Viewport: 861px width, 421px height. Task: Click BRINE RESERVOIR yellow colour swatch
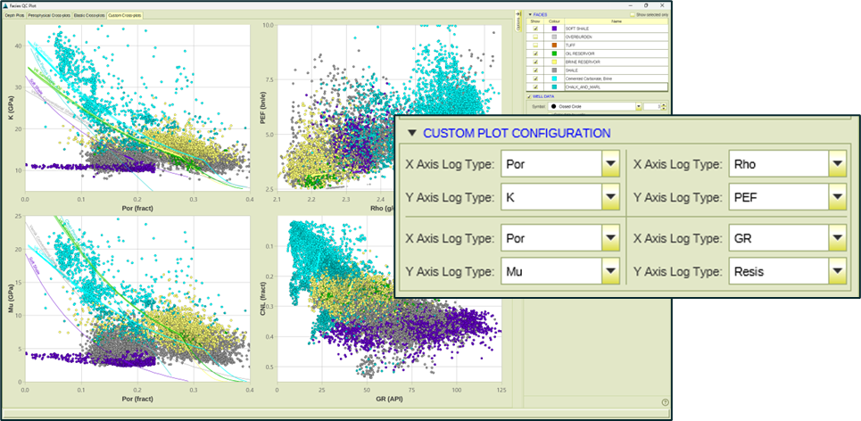coord(554,62)
